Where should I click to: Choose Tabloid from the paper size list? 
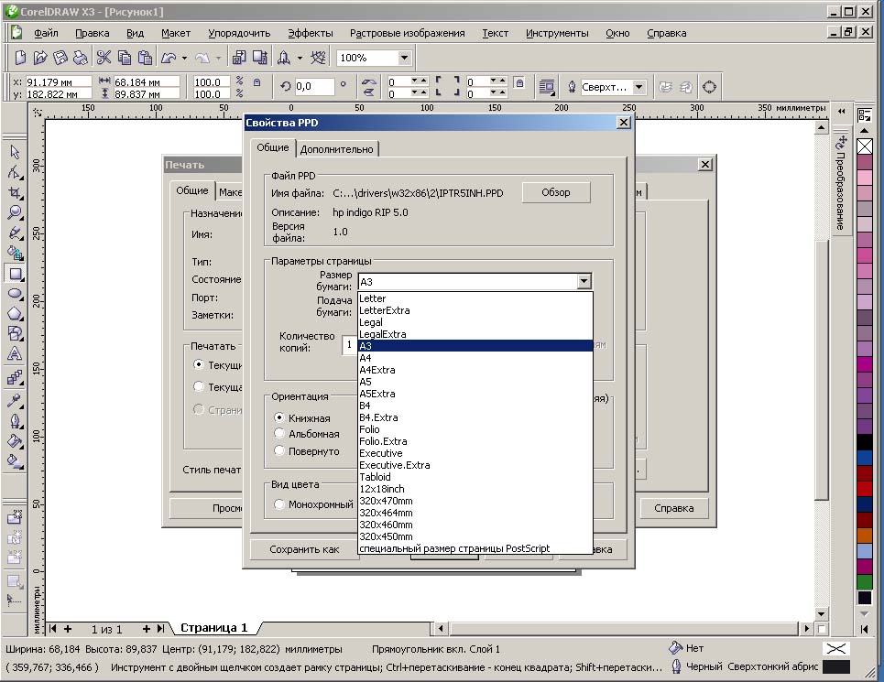click(475, 477)
